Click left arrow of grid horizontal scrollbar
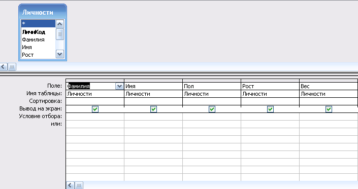This screenshot has height=189, width=358. (70, 185)
